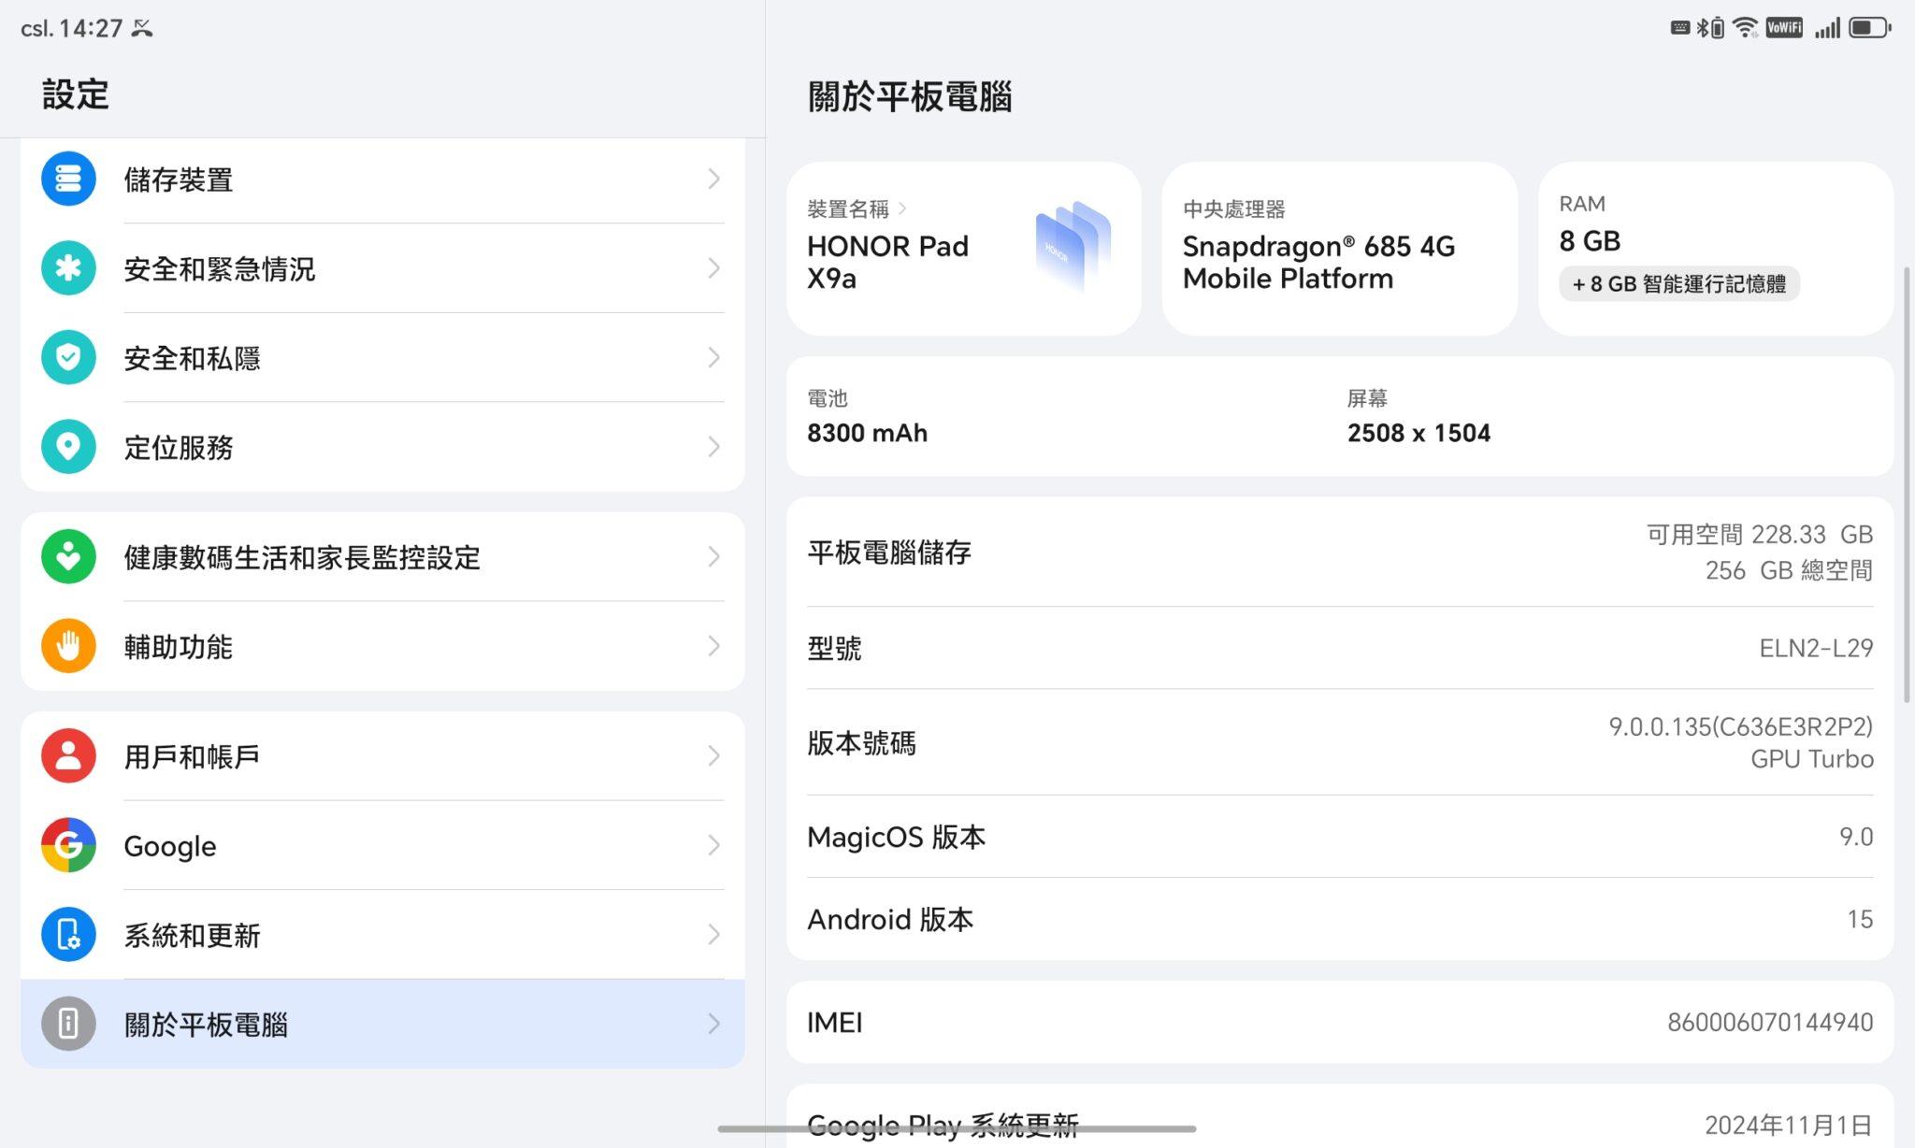Tap the 定位服務 location pin icon
This screenshot has width=1915, height=1148.
pyautogui.click(x=68, y=447)
